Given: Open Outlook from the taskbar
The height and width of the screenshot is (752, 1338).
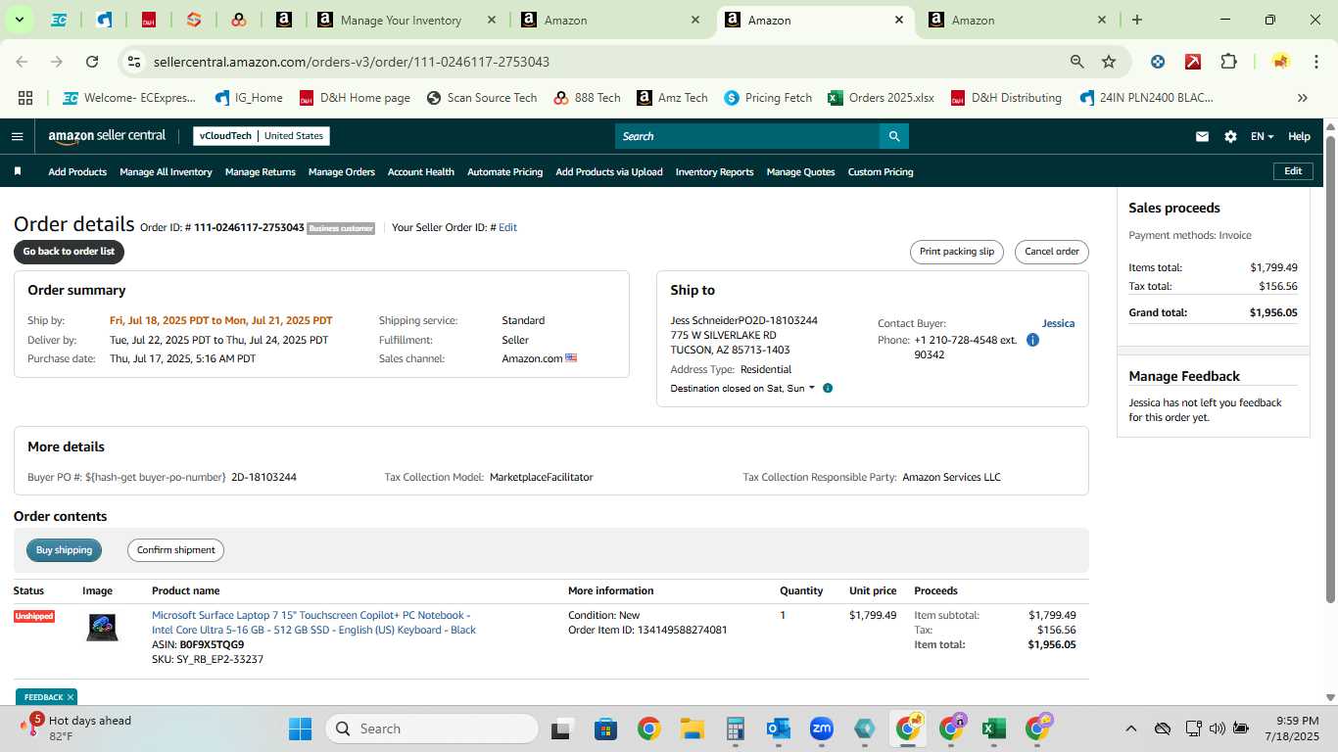Looking at the screenshot, I should pos(779,728).
